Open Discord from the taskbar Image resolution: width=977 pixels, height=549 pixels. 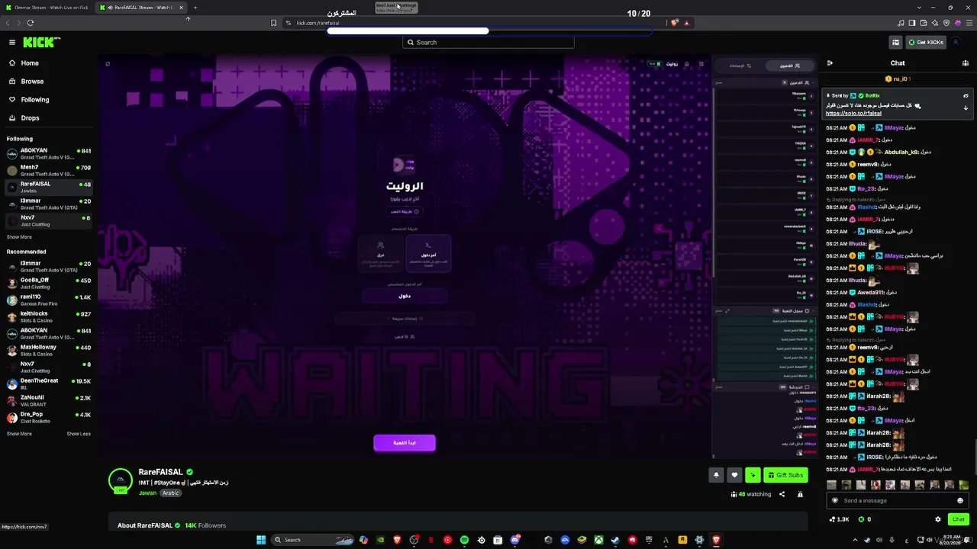click(x=515, y=540)
